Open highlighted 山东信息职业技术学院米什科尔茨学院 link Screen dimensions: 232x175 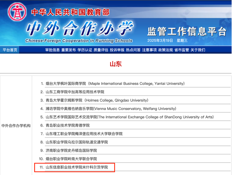coord(77,167)
